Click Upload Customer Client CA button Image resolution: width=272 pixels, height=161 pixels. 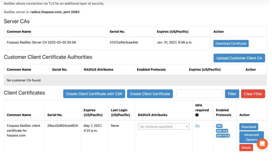pyautogui.click(x=239, y=58)
